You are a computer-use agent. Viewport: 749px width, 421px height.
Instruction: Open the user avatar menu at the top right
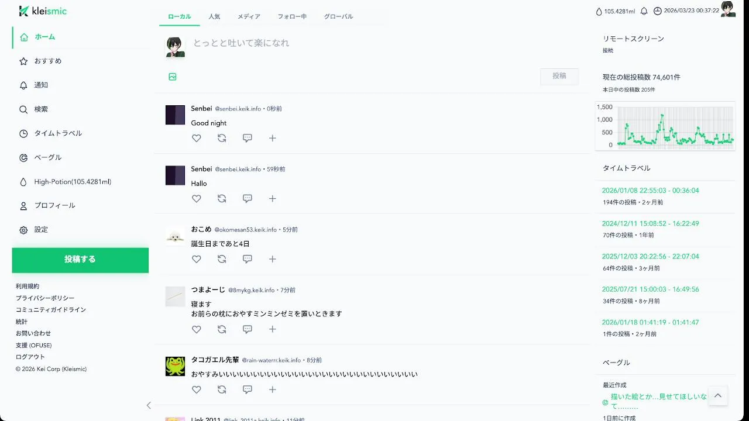[x=728, y=9]
